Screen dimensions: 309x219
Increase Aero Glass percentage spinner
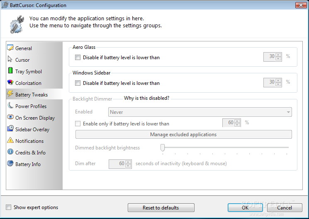pyautogui.click(x=278, y=55)
